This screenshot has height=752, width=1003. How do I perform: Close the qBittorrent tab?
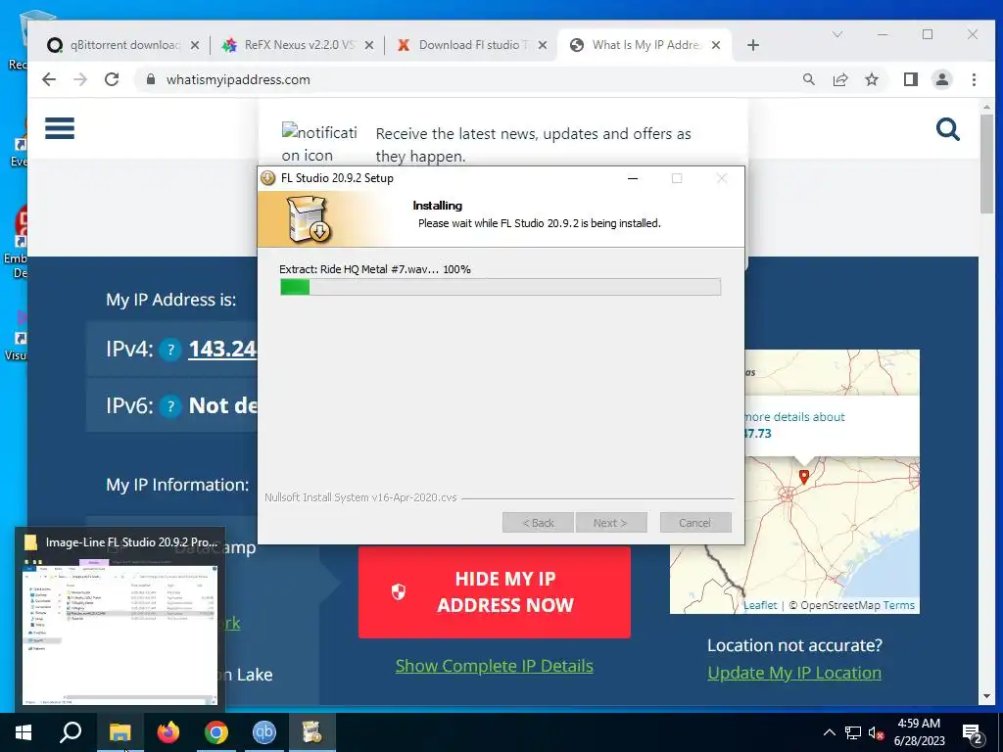(x=195, y=45)
